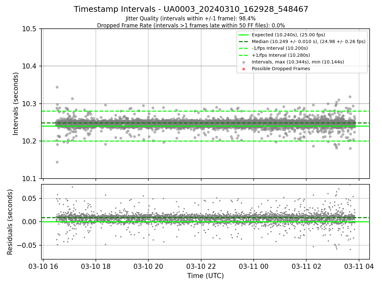
Task: Click x-axis tick label '03-11 04'
Action: click(359, 266)
